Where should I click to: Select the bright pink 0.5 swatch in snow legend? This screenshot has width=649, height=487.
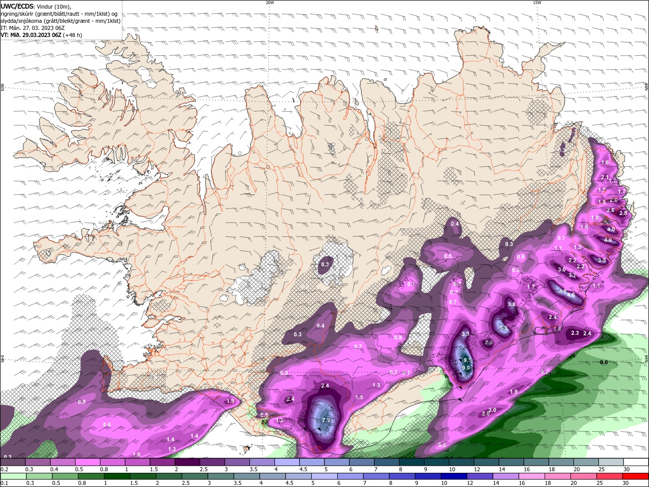coord(87,462)
